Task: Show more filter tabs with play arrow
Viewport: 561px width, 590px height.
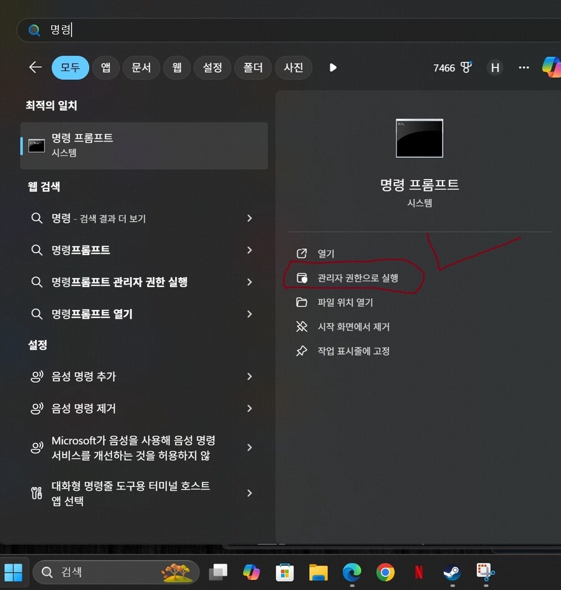Action: coord(333,67)
